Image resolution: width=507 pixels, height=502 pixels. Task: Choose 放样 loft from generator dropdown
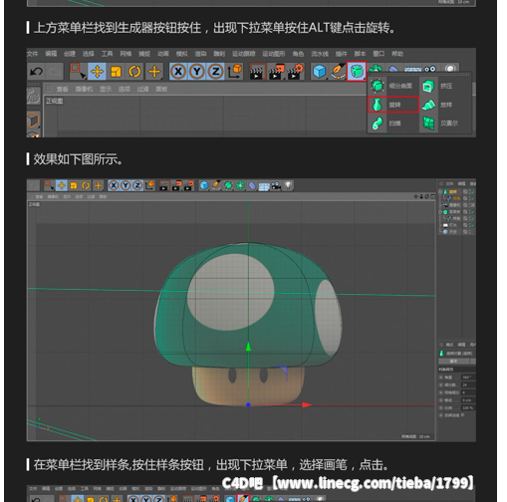tap(437, 105)
